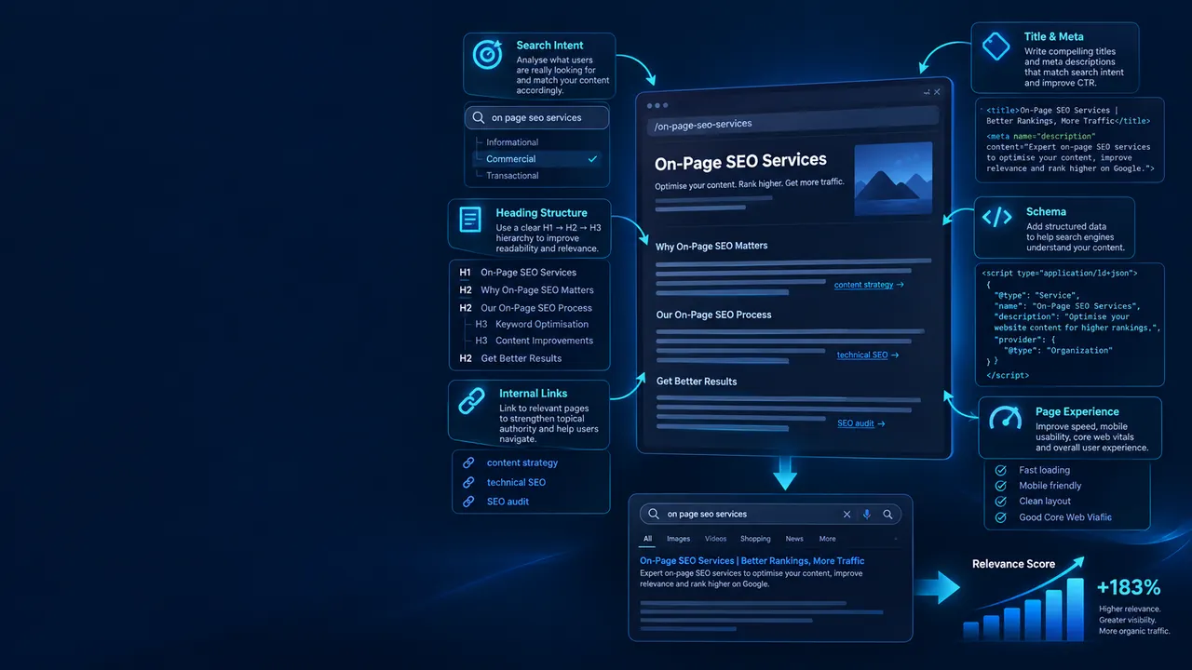Click the three dots in browser mockup header
The image size is (1192, 670).
(x=657, y=105)
